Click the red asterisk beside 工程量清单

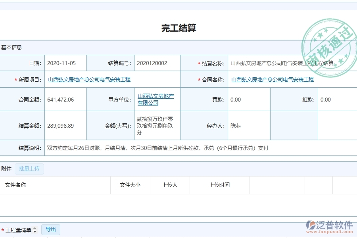pos(3,229)
